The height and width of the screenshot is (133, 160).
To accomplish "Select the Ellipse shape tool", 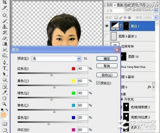I will pyautogui.click(x=4, y=80).
